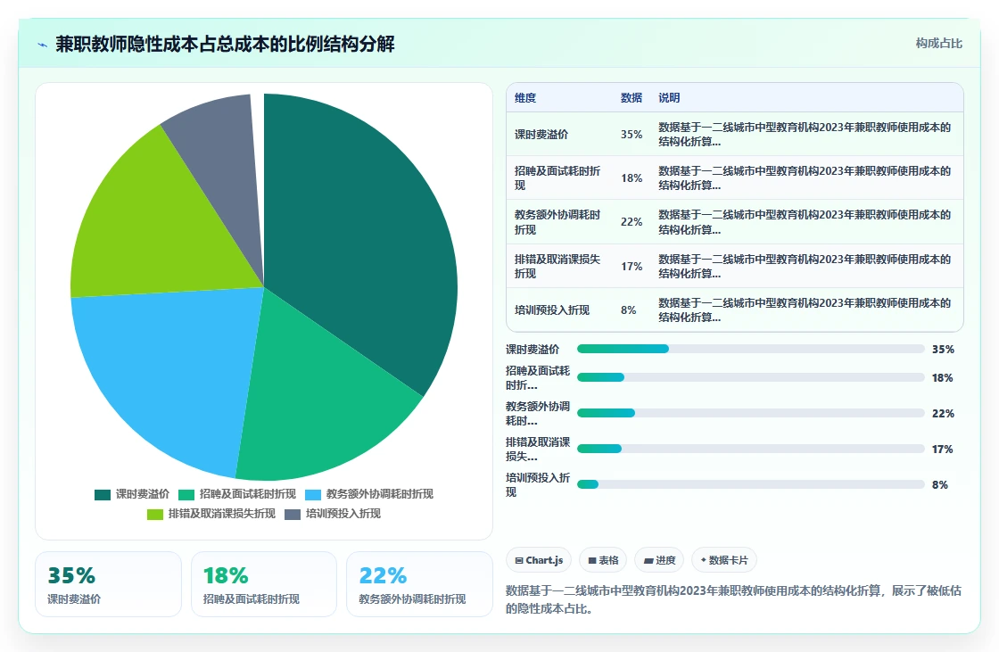
Task: Click the 18% value in the table
Action: tap(632, 178)
